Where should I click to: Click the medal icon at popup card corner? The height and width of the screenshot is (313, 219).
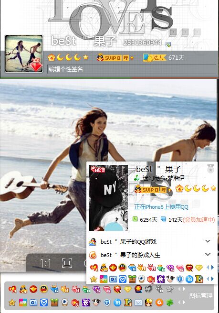pyautogui.click(x=210, y=169)
